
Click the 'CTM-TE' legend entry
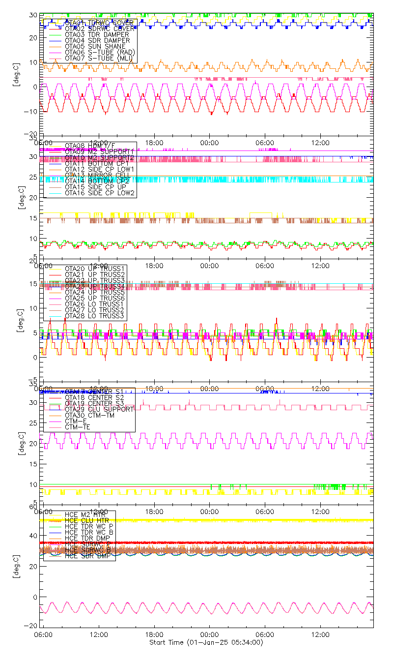click(77, 427)
